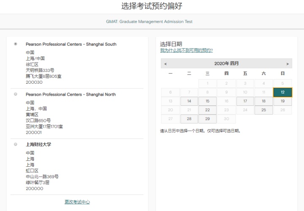This screenshot has width=304, height=211.
Task: Select Pearson Shanghai South test center
Action: tap(16, 44)
